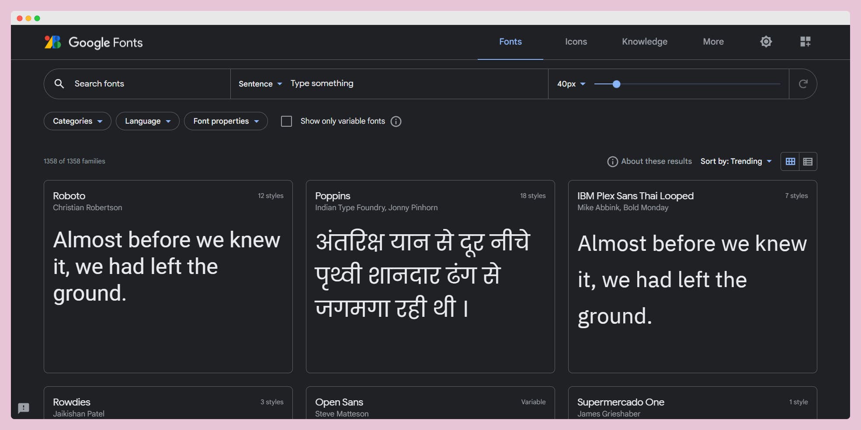This screenshot has height=430, width=861.
Task: Click the reset refresh icon
Action: click(x=803, y=83)
